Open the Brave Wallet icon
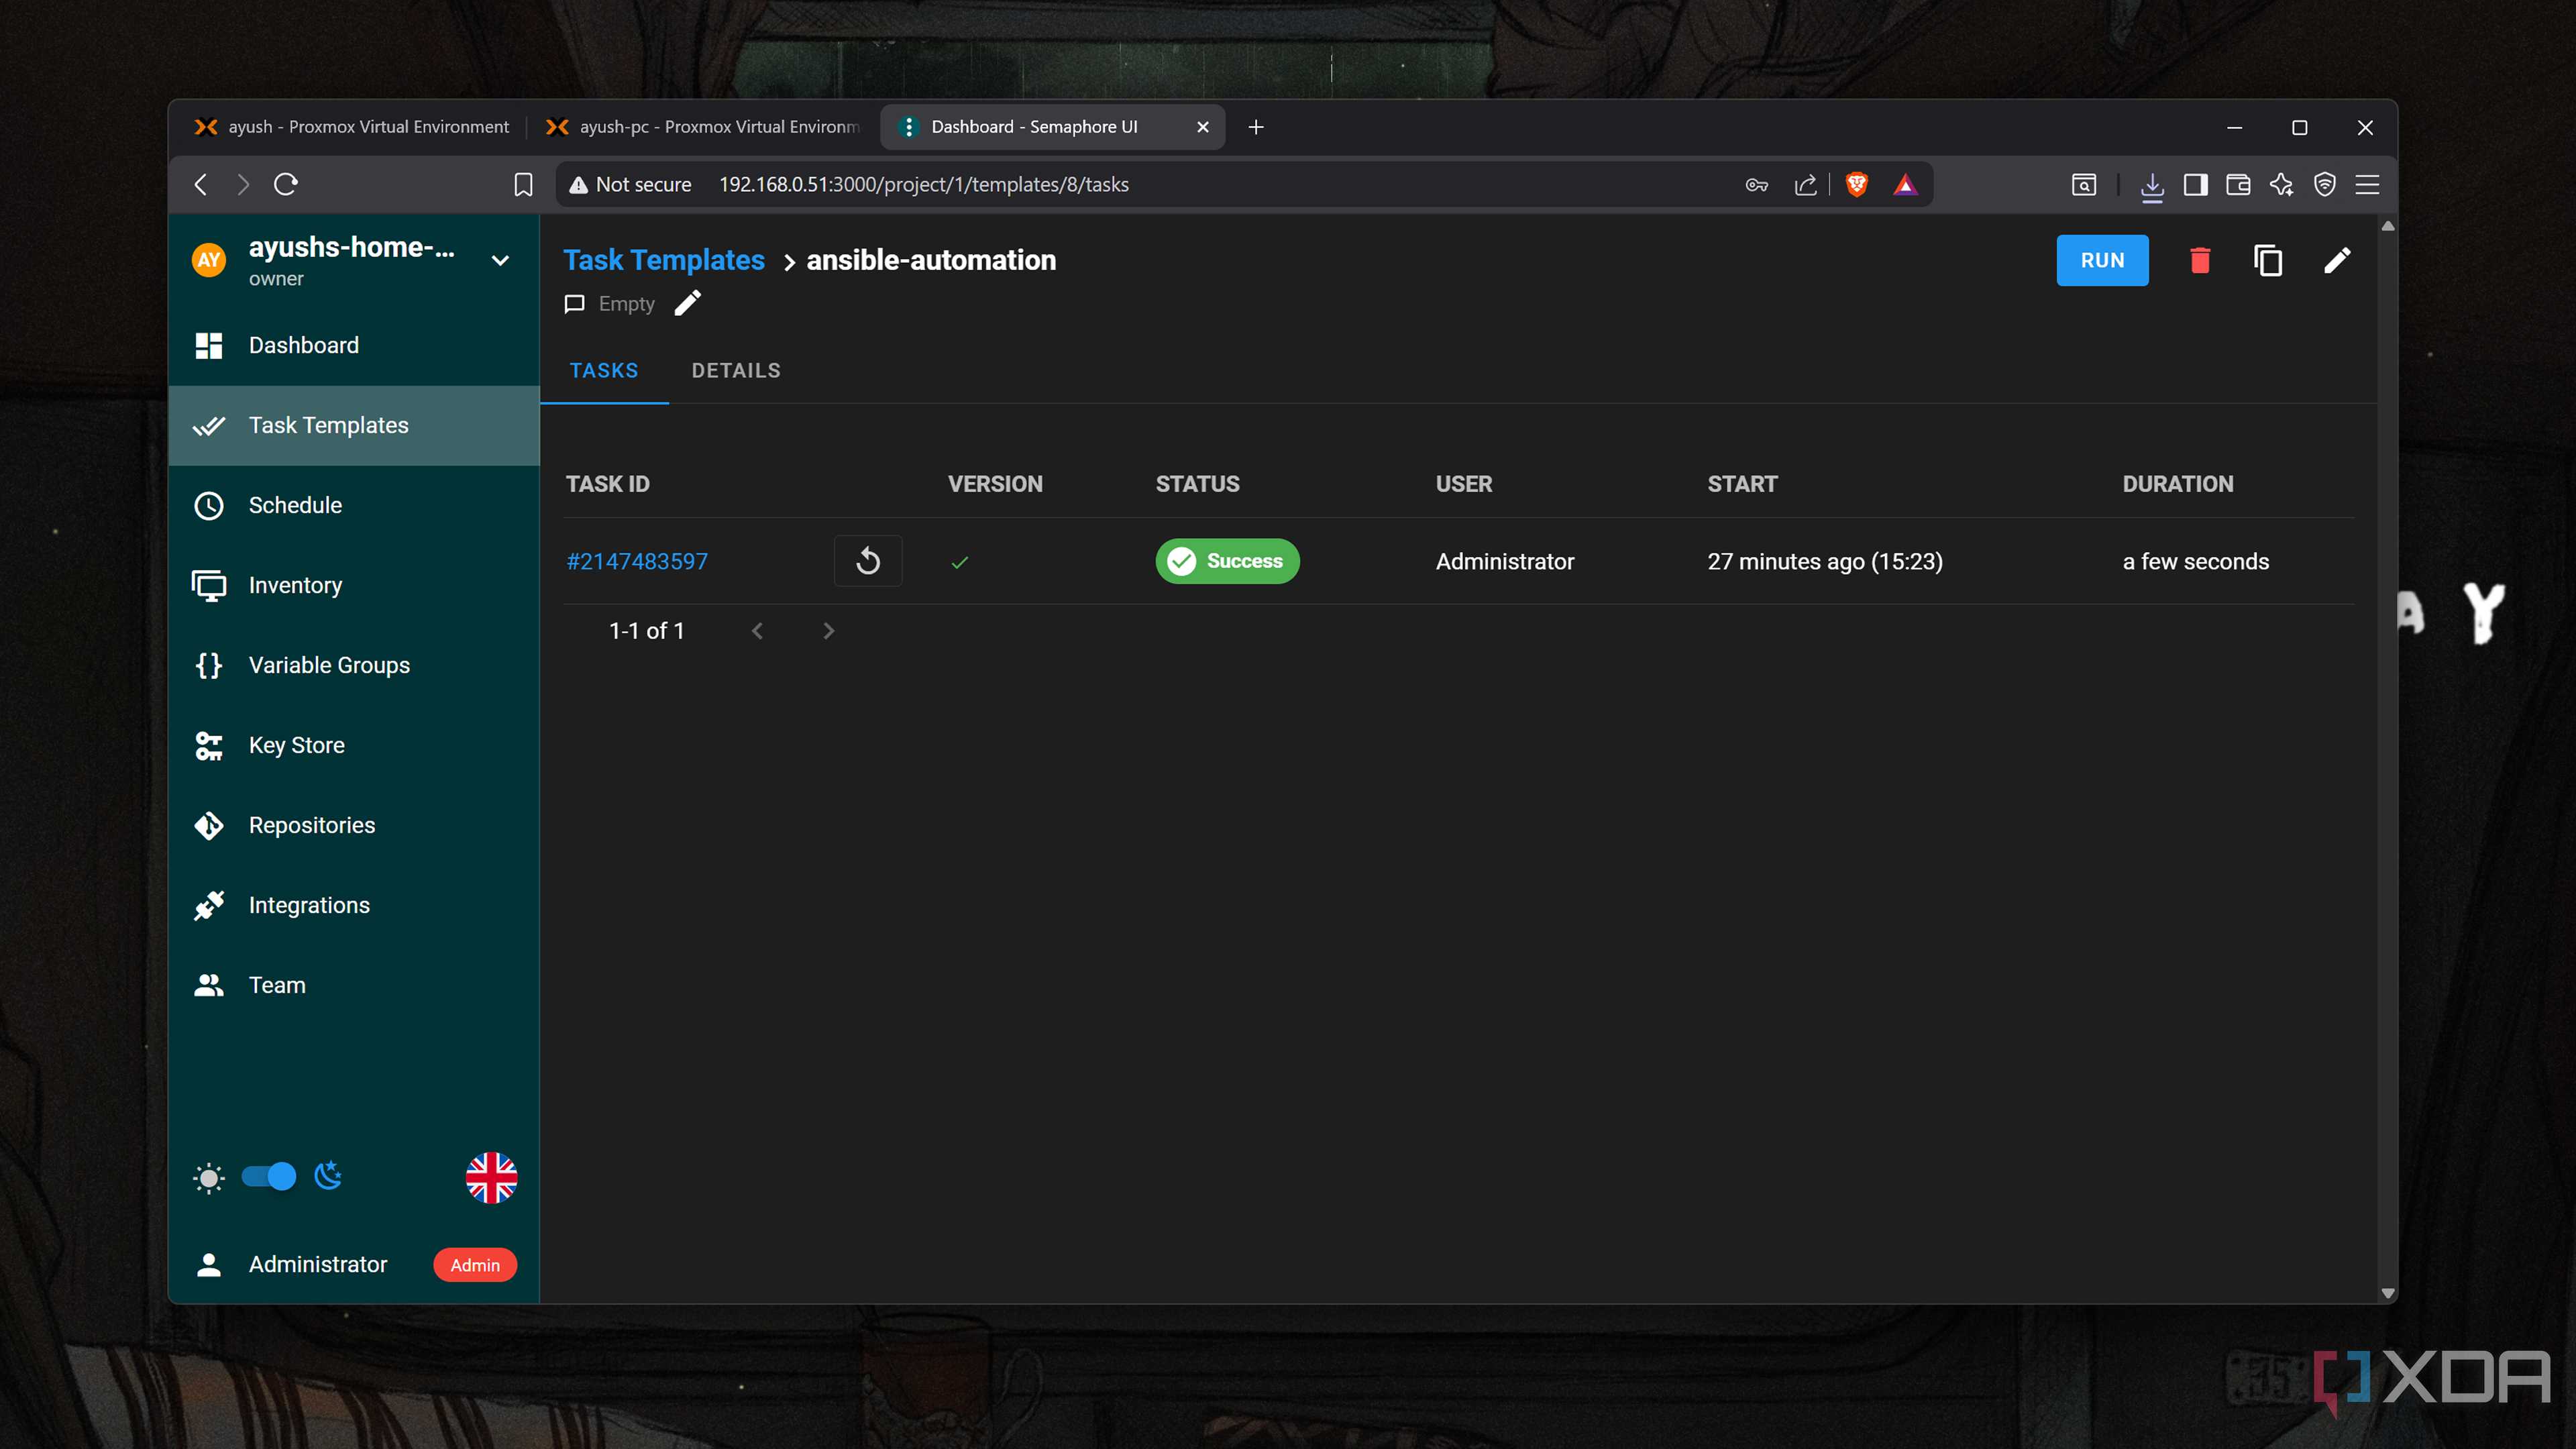The image size is (2576, 1449). click(x=2238, y=184)
